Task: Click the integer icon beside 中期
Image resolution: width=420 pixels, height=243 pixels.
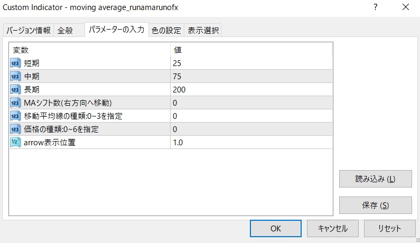Action: tap(15, 76)
